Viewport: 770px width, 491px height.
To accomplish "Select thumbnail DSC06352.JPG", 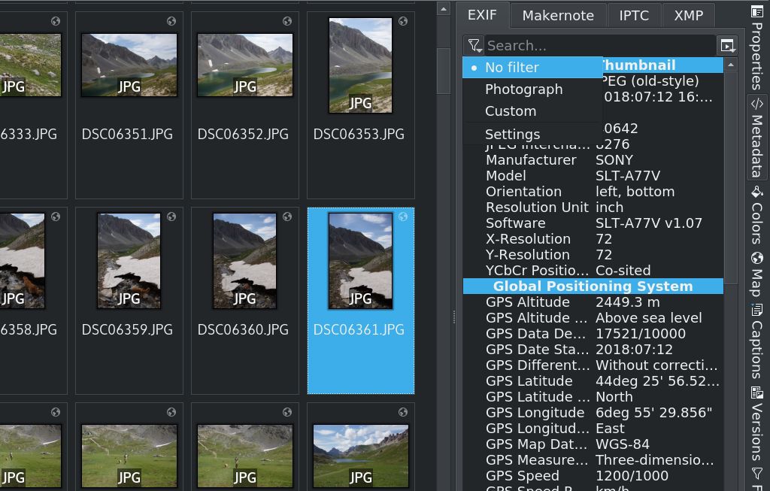I will pyautogui.click(x=245, y=65).
